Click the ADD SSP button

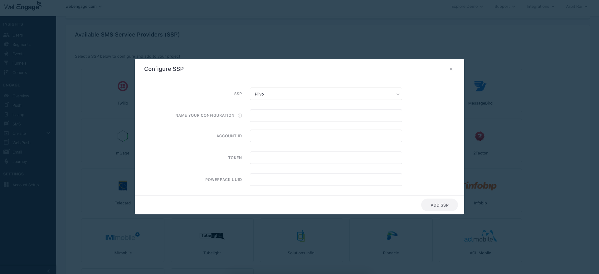tap(439, 205)
